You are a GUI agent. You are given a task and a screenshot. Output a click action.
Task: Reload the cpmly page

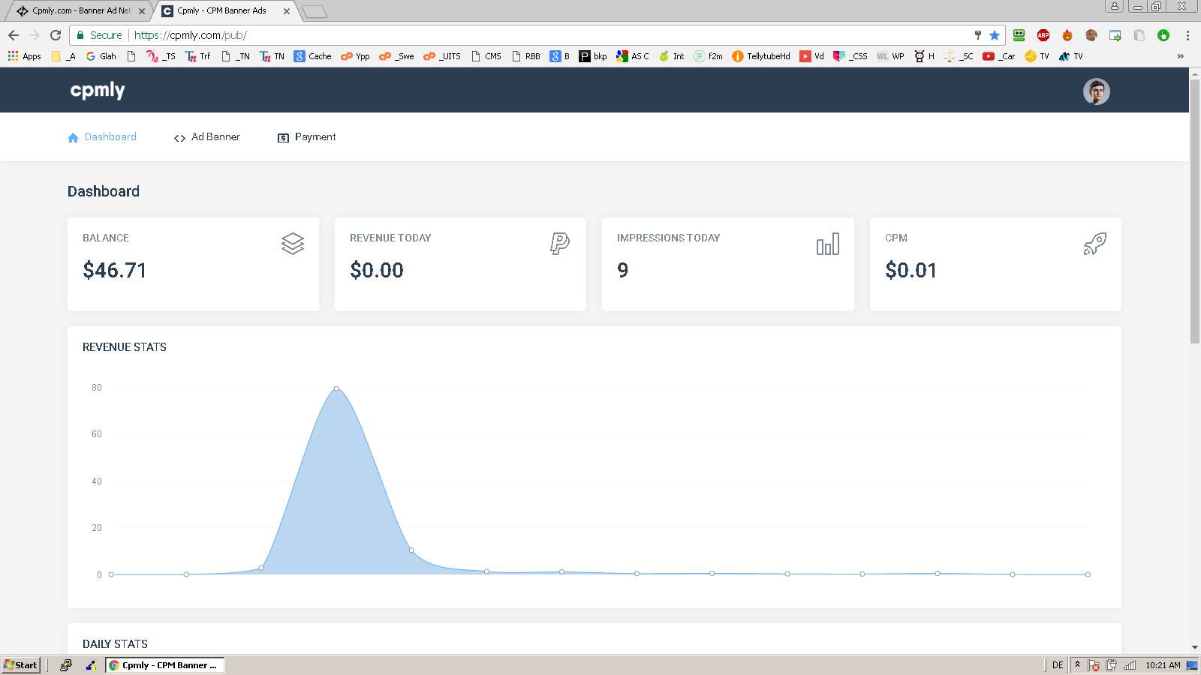pyautogui.click(x=56, y=35)
